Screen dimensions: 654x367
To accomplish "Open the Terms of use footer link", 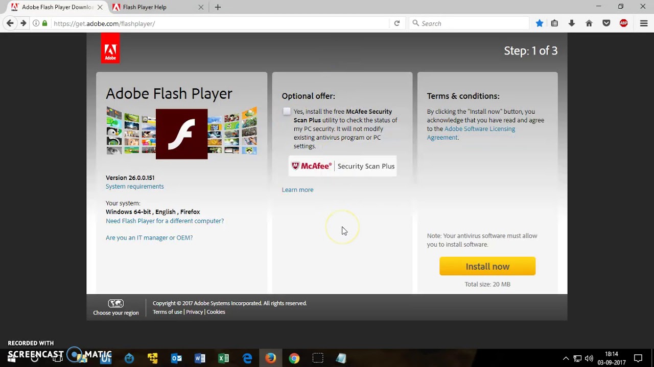I will (167, 312).
